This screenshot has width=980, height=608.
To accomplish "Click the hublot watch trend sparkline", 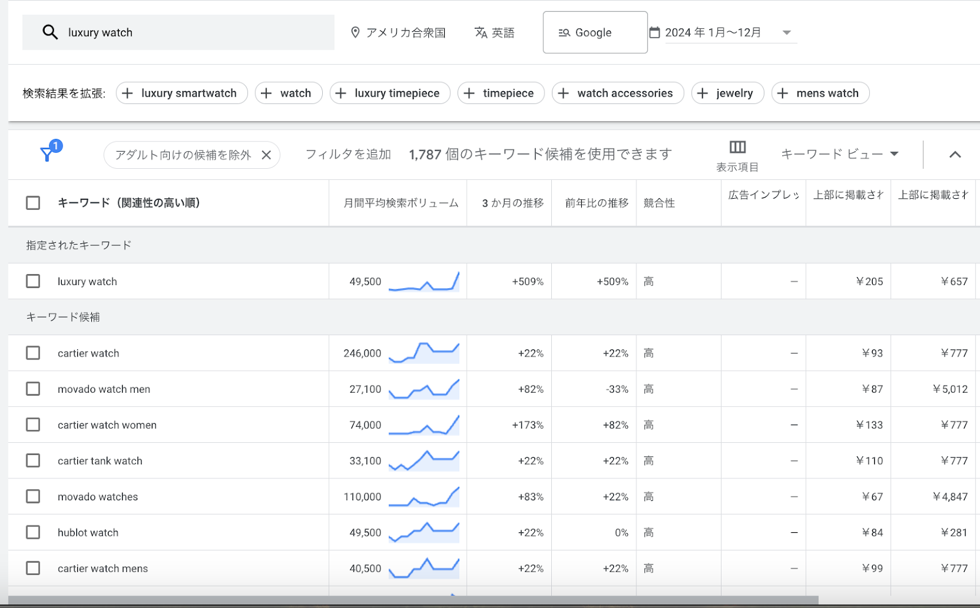I will [x=424, y=532].
